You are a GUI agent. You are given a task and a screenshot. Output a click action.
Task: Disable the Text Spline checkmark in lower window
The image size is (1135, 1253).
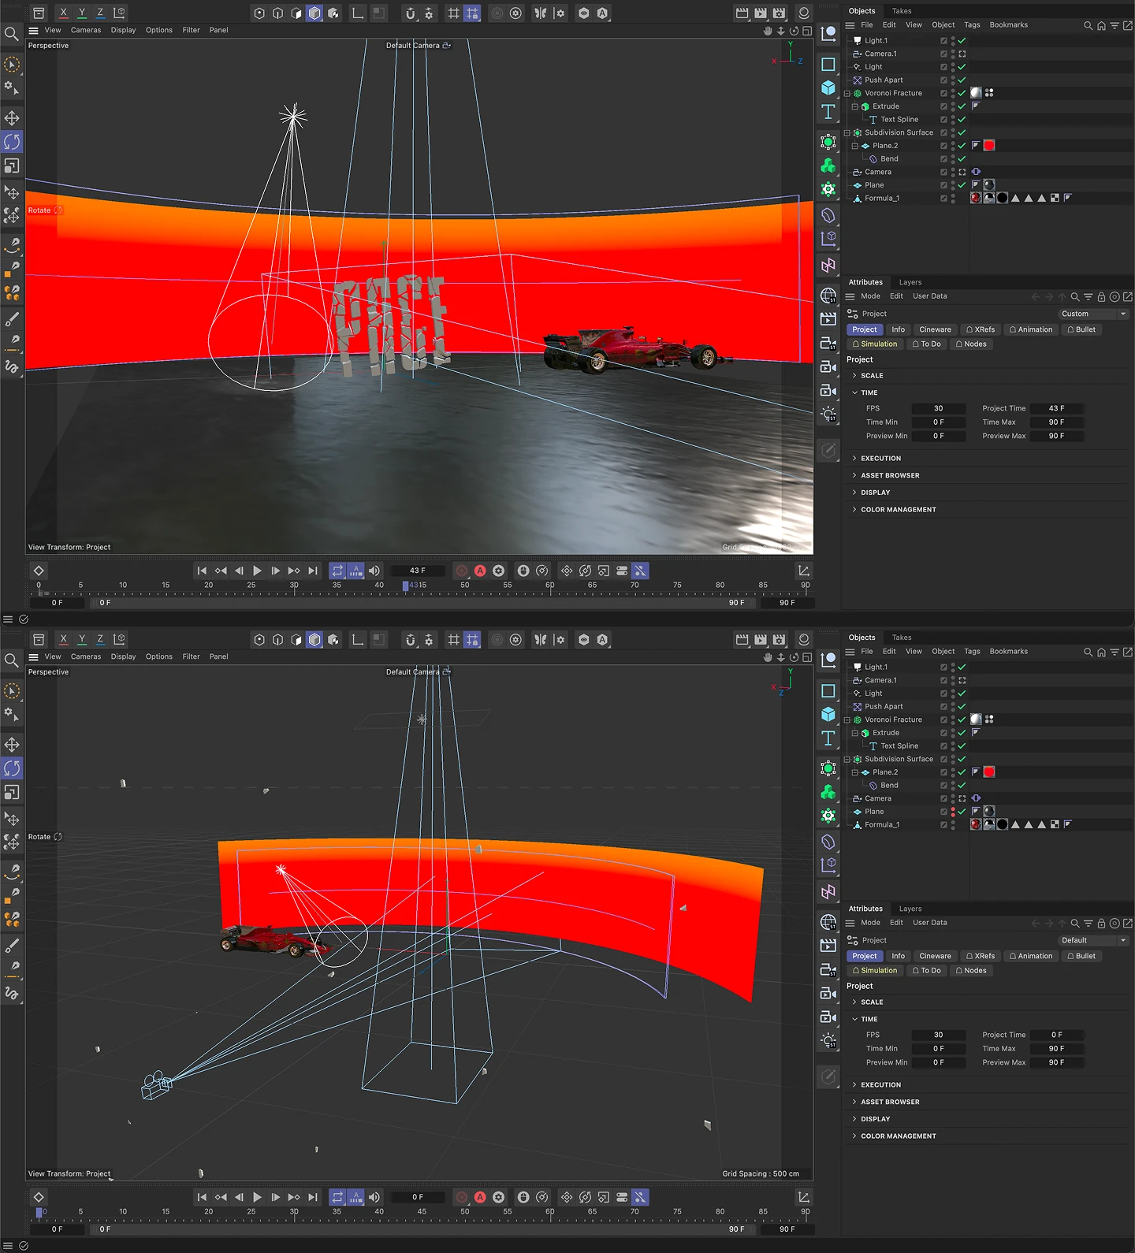coord(962,745)
